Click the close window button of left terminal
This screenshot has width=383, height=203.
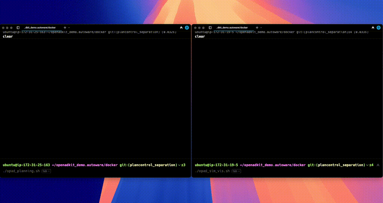coord(3,28)
